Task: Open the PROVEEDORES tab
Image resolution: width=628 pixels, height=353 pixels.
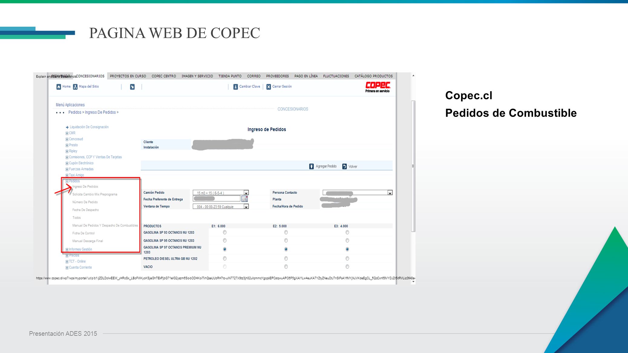Action: [277, 76]
